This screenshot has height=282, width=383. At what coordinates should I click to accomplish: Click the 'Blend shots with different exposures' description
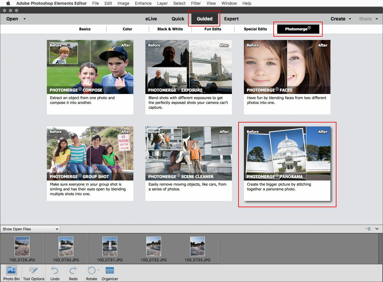point(188,103)
